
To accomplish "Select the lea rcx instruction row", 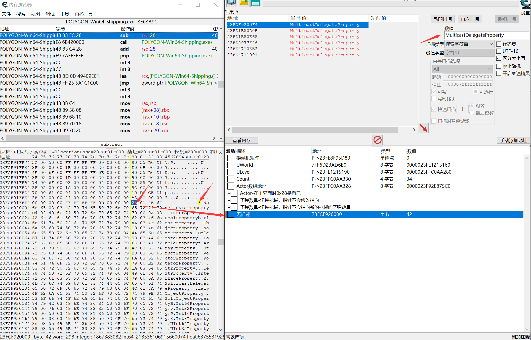I will (109, 76).
